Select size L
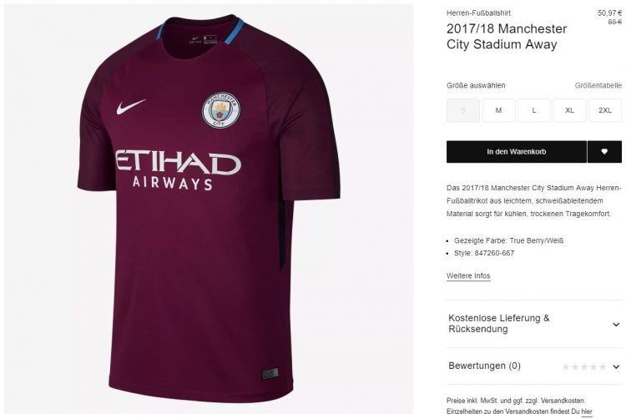Image resolution: width=626 pixels, height=419 pixels. (x=534, y=110)
